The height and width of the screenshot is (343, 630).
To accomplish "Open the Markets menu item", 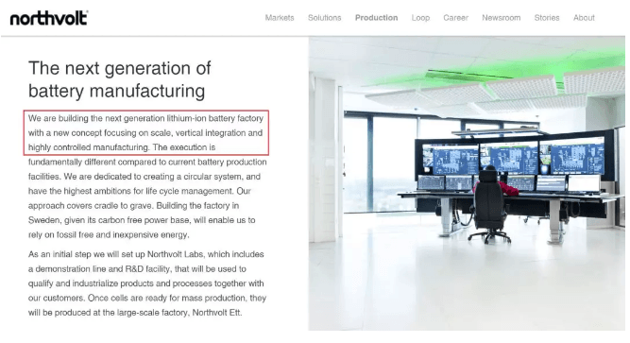I will 280,18.
